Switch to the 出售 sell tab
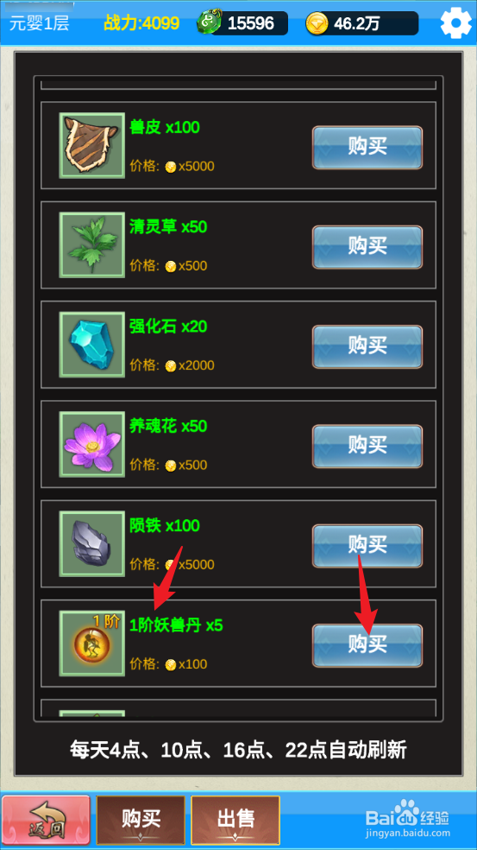Image resolution: width=477 pixels, height=850 pixels. point(235,819)
